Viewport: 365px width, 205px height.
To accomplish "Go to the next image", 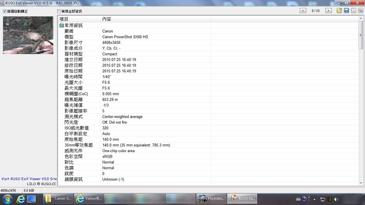I will click(328, 11).
